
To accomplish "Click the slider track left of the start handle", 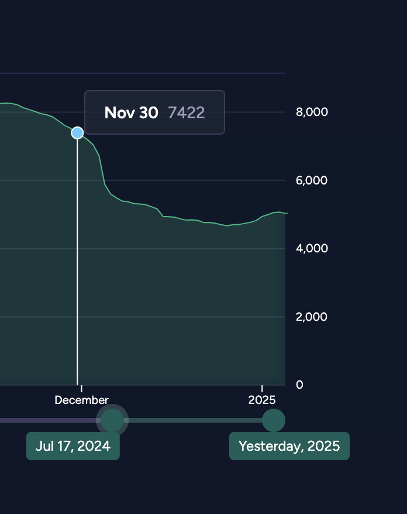I will [47, 420].
